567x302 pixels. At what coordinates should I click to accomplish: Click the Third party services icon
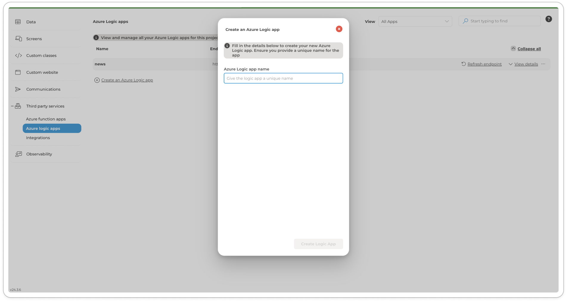pyautogui.click(x=18, y=106)
